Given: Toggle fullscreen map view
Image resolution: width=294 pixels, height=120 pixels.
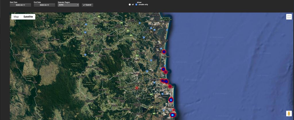Looking at the screenshot, I should click(289, 17).
